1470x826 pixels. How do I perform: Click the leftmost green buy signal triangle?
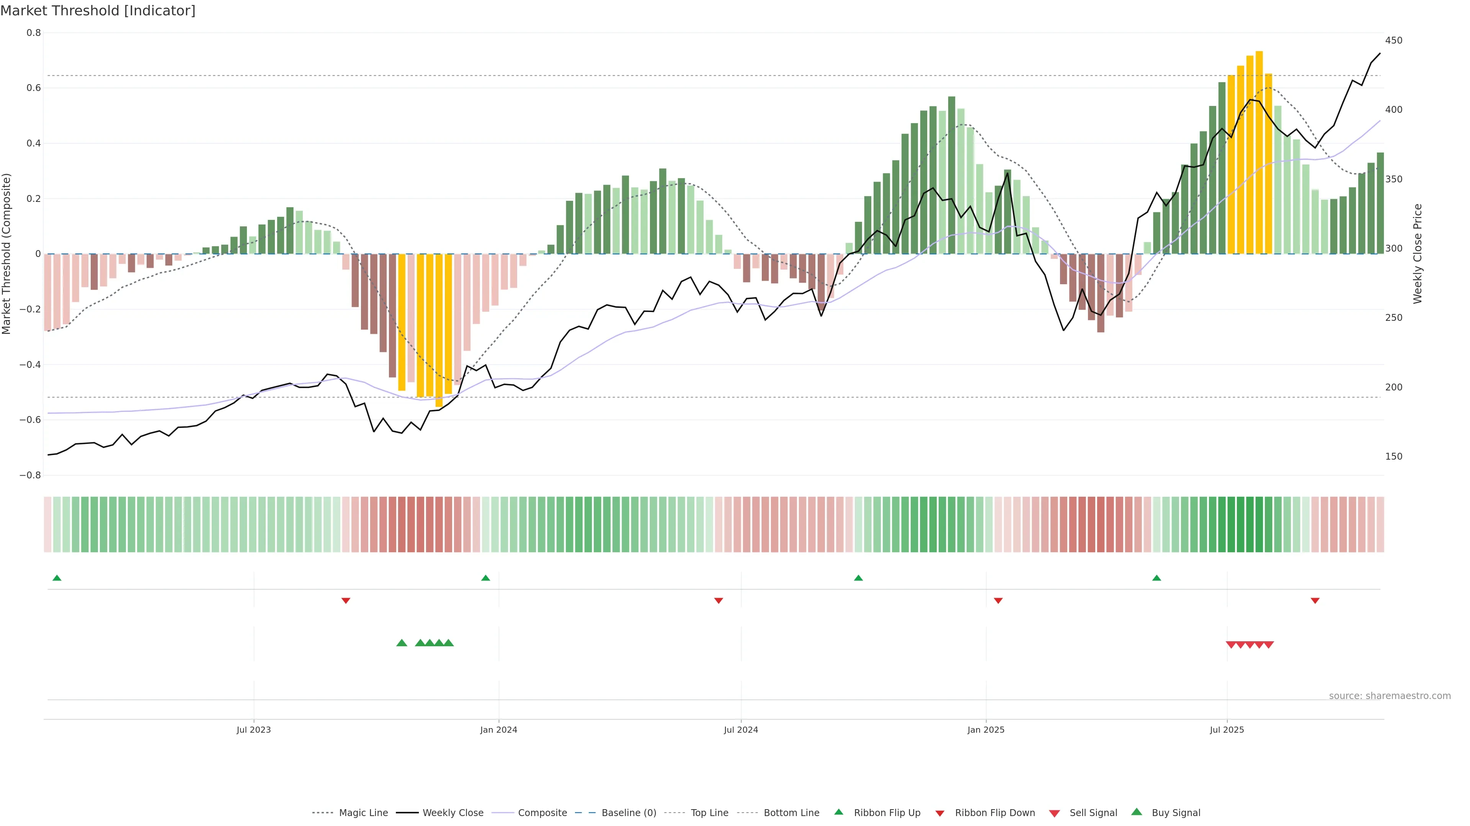pyautogui.click(x=402, y=643)
